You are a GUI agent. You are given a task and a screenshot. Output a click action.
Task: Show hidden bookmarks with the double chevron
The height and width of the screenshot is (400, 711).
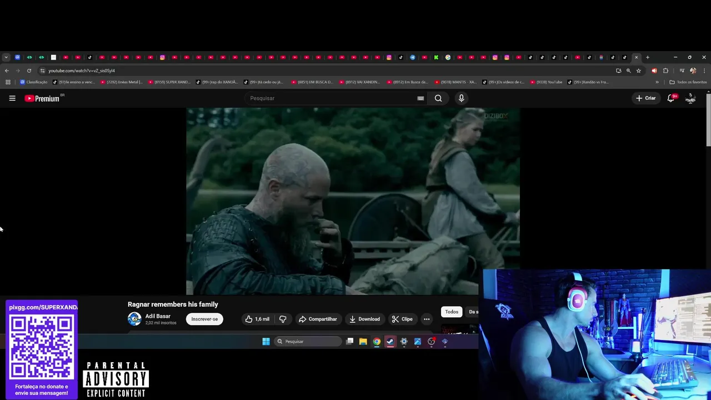click(x=657, y=82)
